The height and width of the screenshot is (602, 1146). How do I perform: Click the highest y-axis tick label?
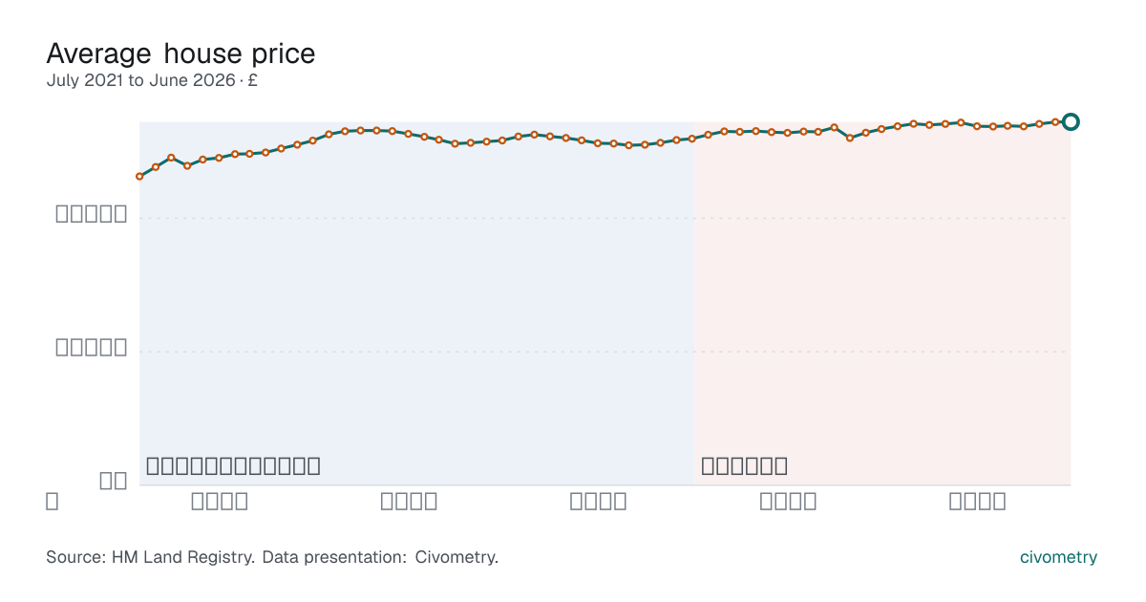[x=92, y=214]
